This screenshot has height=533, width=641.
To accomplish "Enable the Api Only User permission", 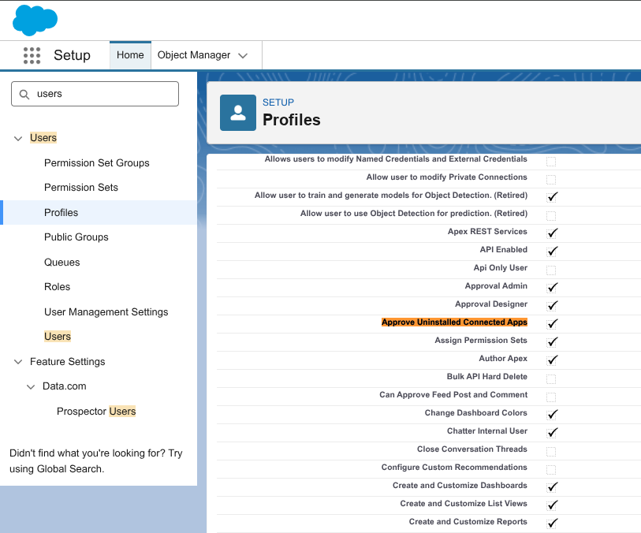I will pyautogui.click(x=552, y=268).
